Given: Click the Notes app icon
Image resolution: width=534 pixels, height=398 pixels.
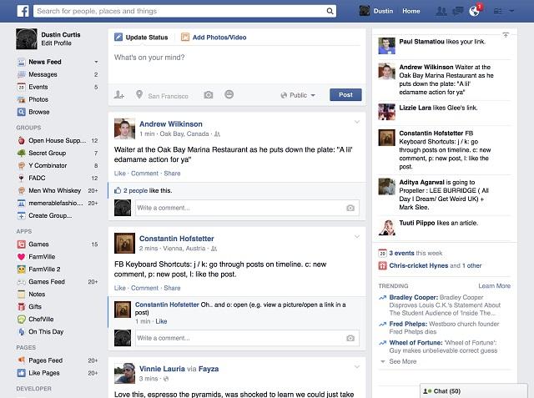Looking at the screenshot, I should (x=21, y=295).
